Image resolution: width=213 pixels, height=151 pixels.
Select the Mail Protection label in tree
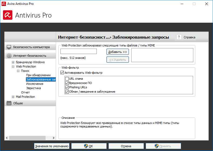[25, 97]
